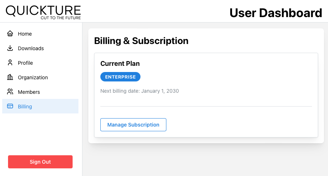Viewport: 328px width, 176px height.
Task: Open the Profile section
Action: pos(40,63)
